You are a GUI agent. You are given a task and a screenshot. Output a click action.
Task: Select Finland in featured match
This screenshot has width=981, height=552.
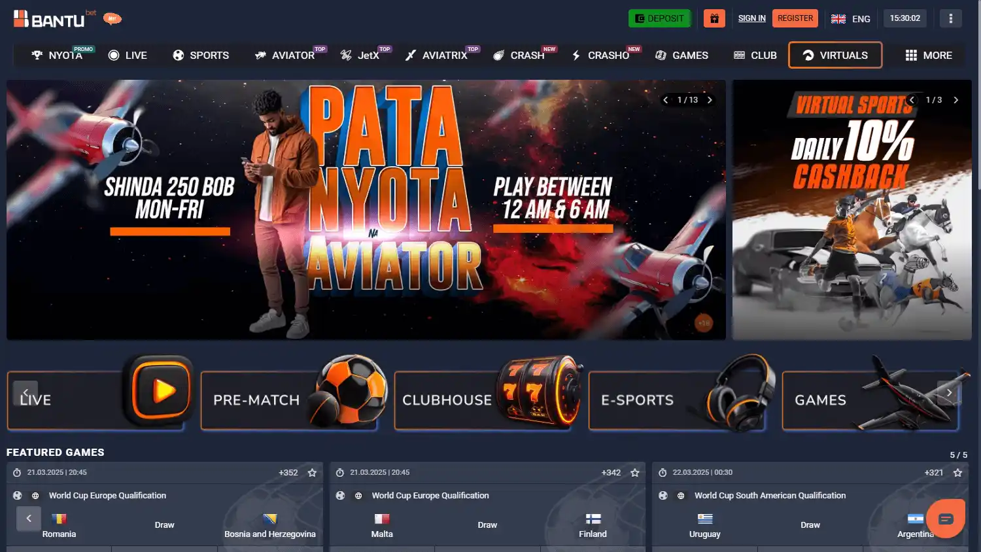pyautogui.click(x=593, y=525)
